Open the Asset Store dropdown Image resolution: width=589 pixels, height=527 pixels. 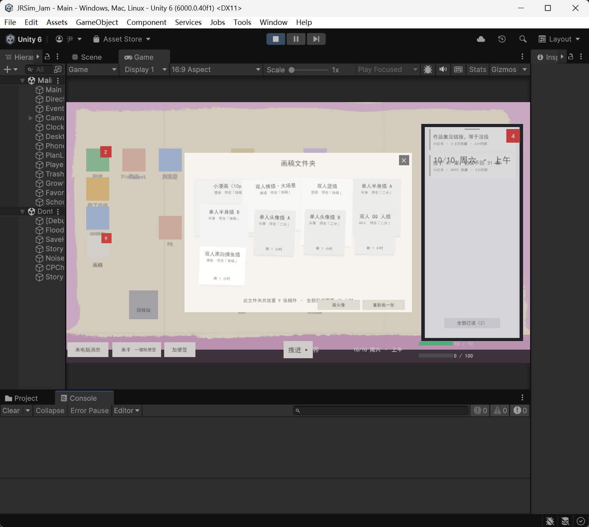pos(122,39)
